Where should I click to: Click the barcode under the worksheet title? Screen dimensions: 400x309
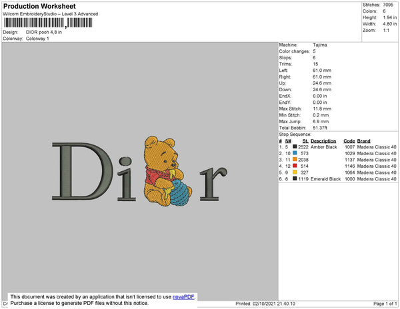pos(48,23)
